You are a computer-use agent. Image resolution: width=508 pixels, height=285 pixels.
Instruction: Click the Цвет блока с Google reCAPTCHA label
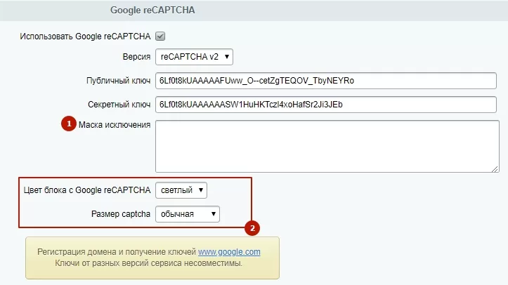click(x=87, y=190)
